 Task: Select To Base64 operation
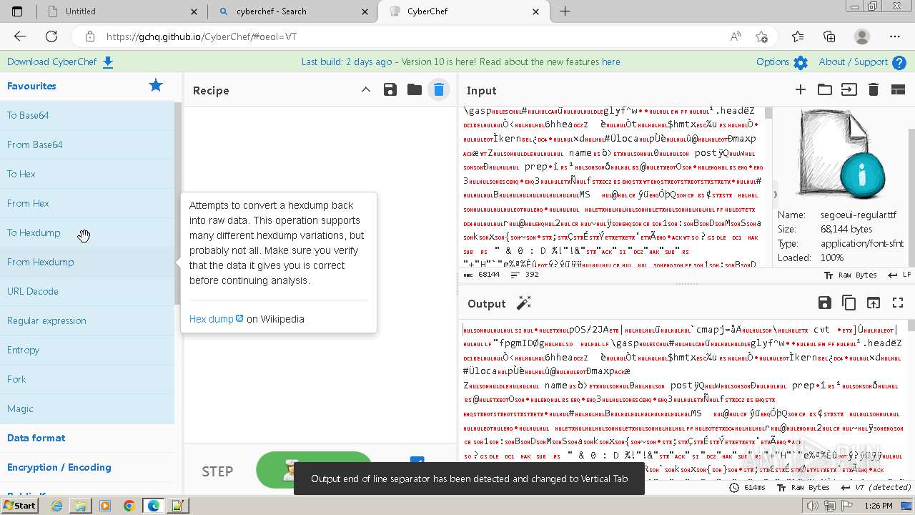point(87,115)
